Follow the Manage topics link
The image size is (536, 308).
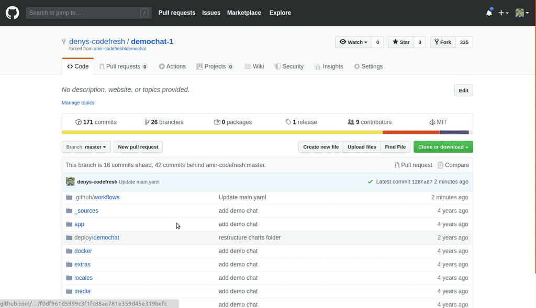(78, 102)
